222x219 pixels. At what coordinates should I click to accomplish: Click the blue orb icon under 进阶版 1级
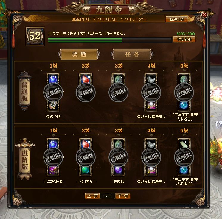point(53,144)
